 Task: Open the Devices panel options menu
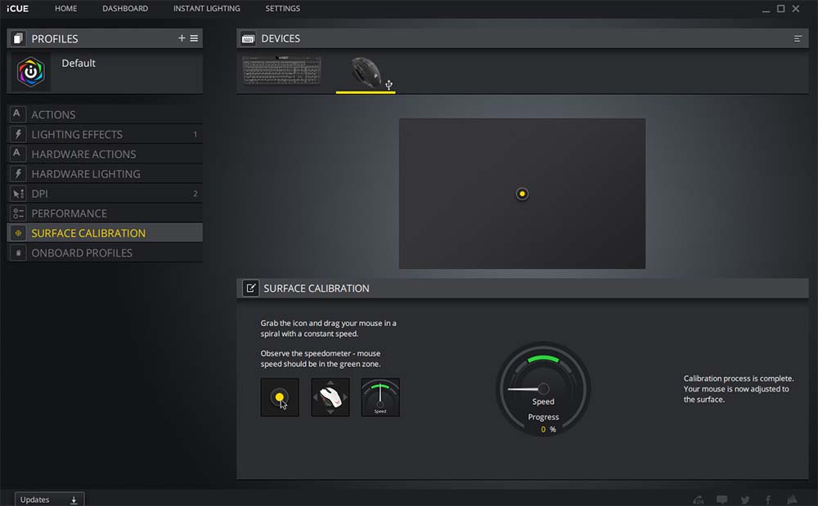click(x=798, y=38)
